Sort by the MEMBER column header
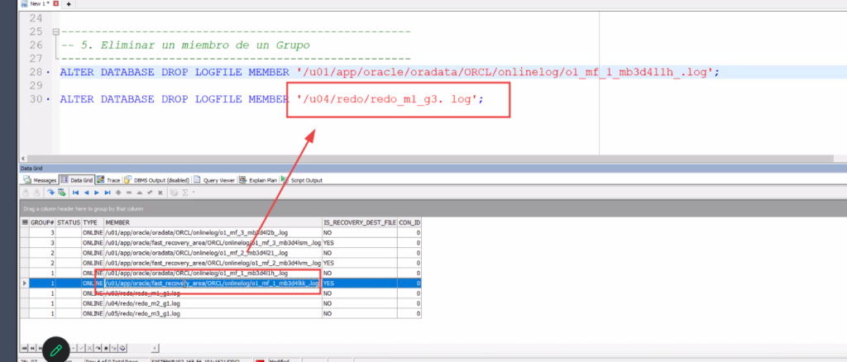847x362 pixels. (x=211, y=222)
